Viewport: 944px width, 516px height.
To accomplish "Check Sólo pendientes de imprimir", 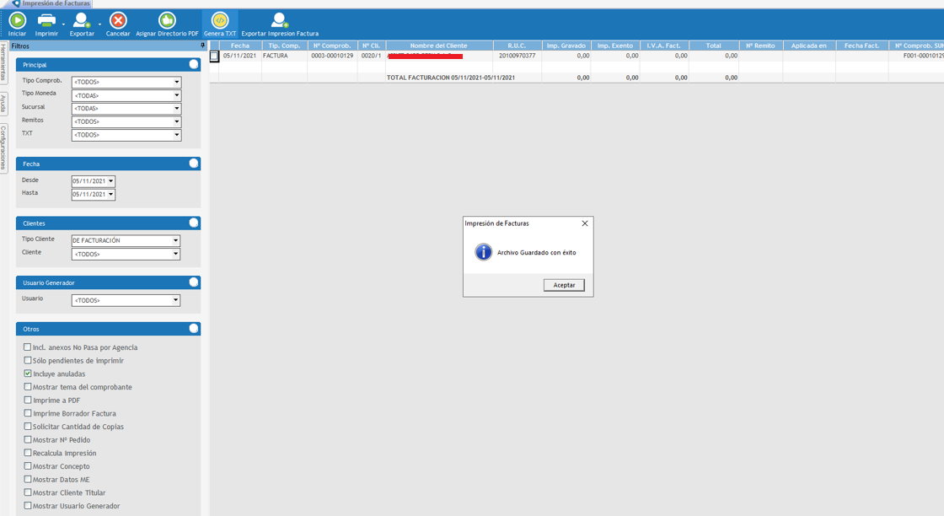I will click(28, 360).
